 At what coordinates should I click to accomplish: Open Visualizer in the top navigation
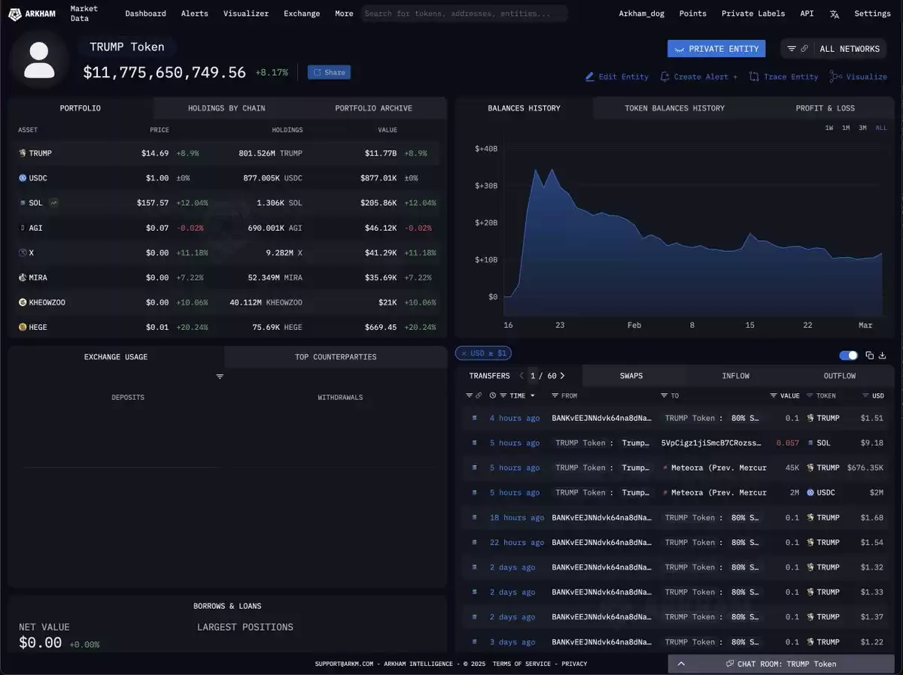click(246, 14)
